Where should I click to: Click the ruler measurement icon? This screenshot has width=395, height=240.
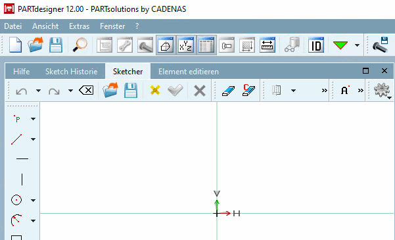click(267, 45)
